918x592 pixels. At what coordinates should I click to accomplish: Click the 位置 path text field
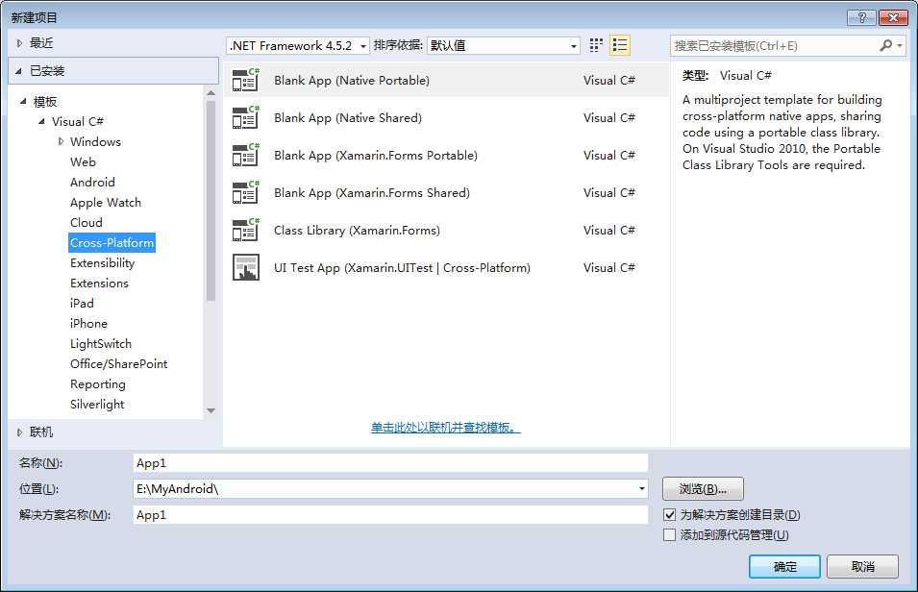pyautogui.click(x=385, y=488)
